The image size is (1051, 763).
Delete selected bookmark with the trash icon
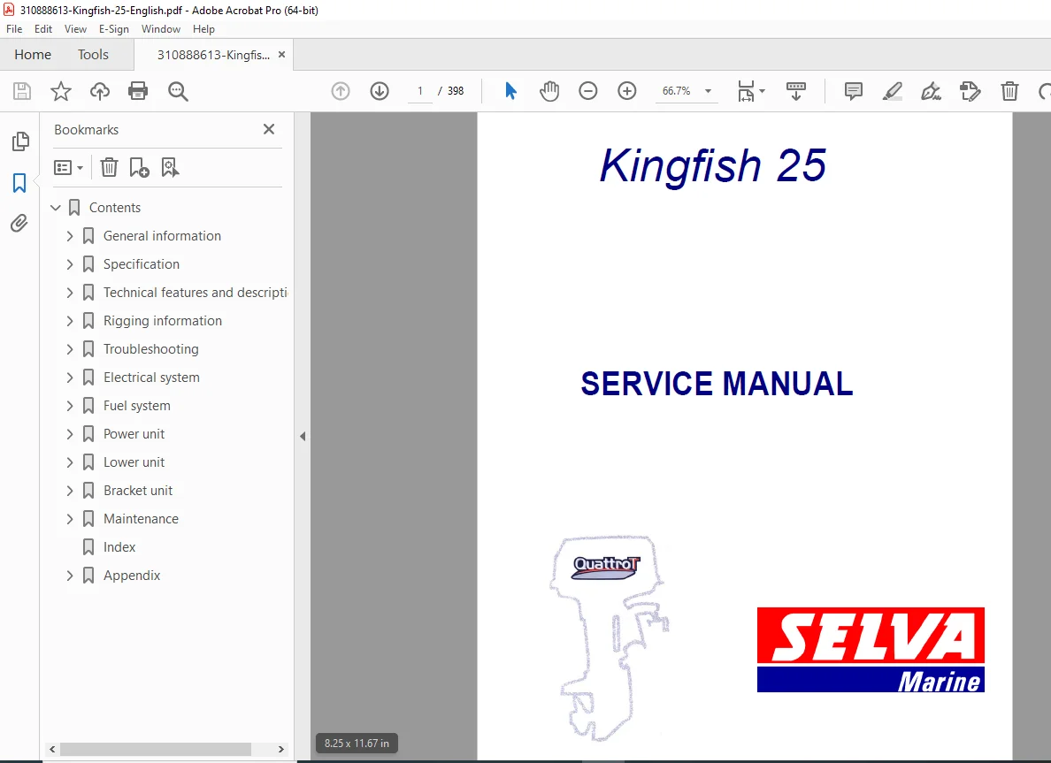pyautogui.click(x=109, y=167)
